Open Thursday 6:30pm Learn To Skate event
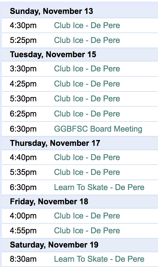The image size is (158, 267). click(99, 187)
